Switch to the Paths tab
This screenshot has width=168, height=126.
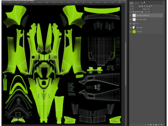point(142,3)
